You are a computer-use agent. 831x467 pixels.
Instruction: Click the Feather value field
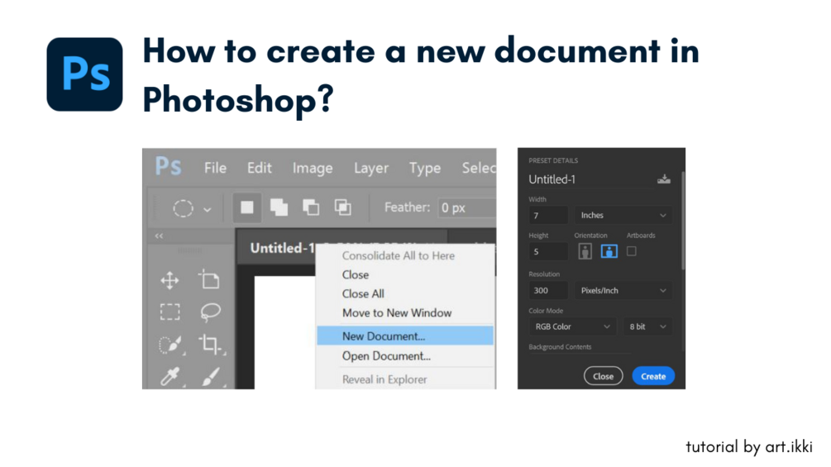pos(466,207)
